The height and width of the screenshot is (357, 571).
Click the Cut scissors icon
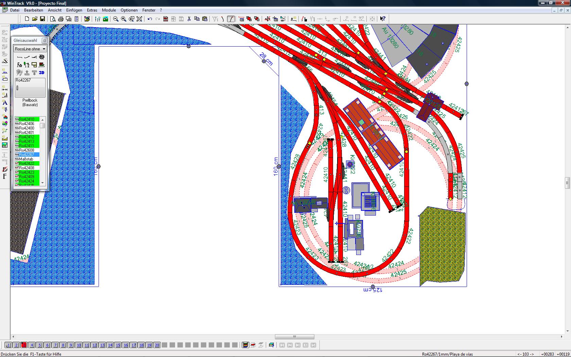tap(189, 19)
